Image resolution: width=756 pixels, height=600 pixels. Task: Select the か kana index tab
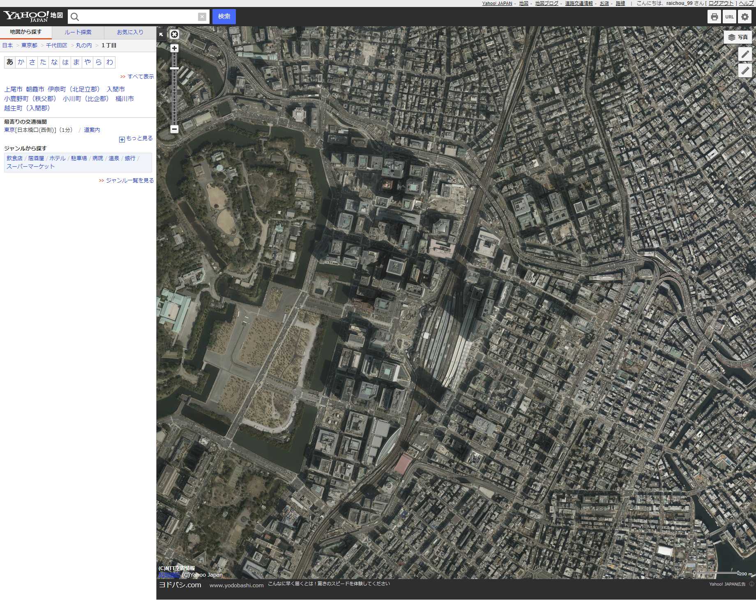pyautogui.click(x=21, y=62)
